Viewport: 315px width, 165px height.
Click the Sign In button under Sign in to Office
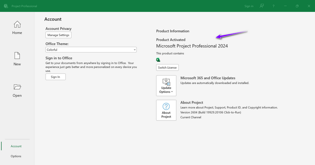(x=56, y=77)
